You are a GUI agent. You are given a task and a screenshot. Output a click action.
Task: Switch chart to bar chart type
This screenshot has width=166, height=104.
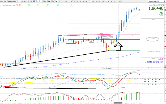[19, 1]
